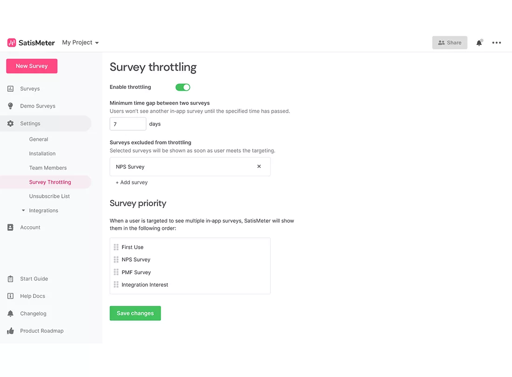Click the New Survey button
This screenshot has height=377, width=512.
(x=32, y=66)
